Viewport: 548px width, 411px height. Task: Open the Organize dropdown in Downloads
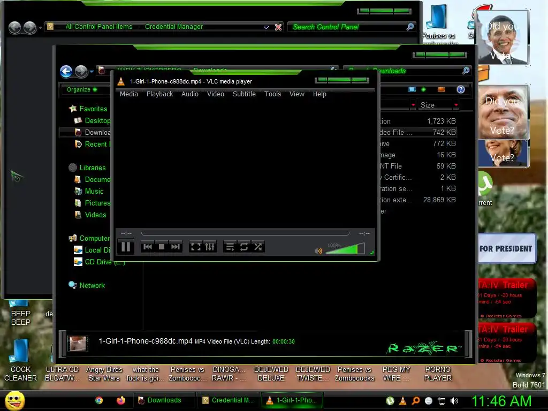82,89
